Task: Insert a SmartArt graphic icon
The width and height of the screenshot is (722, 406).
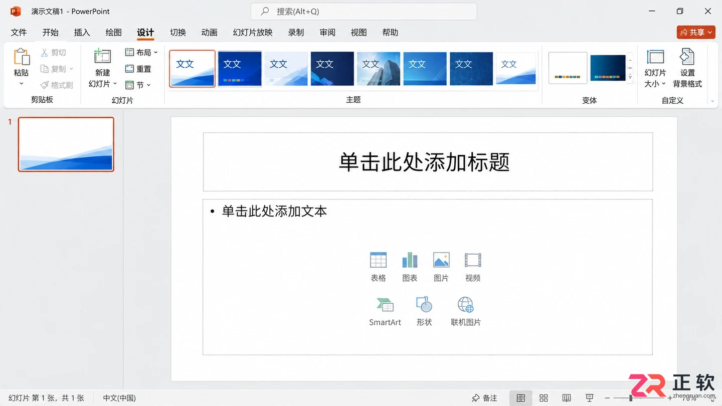Action: [385, 311]
